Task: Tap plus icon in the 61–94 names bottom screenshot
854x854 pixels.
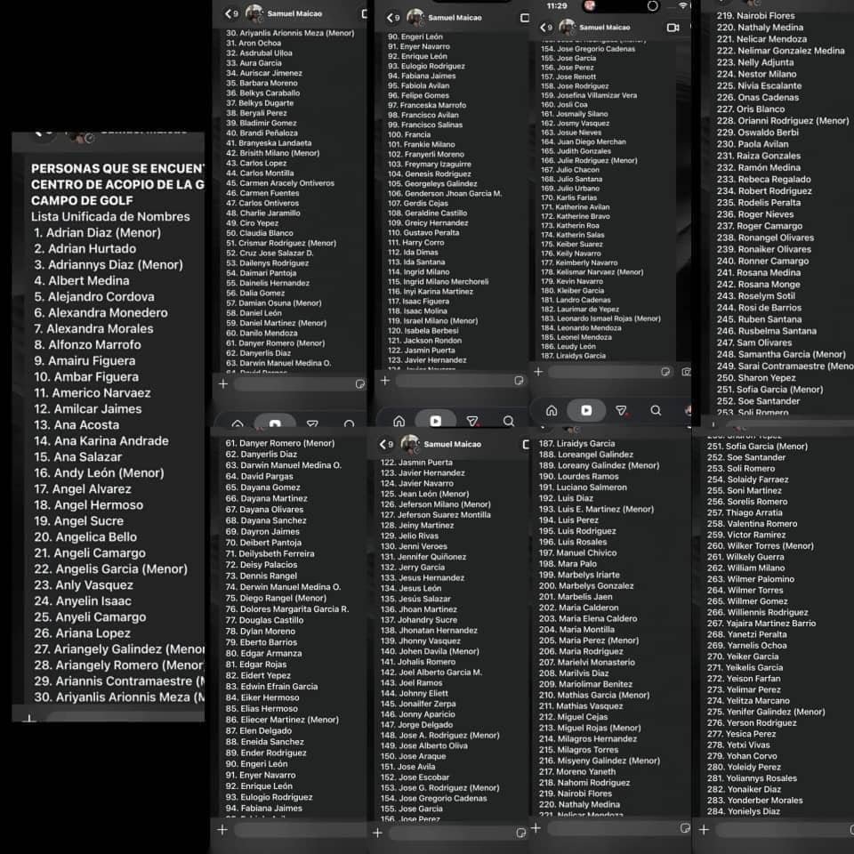Action: (x=222, y=830)
